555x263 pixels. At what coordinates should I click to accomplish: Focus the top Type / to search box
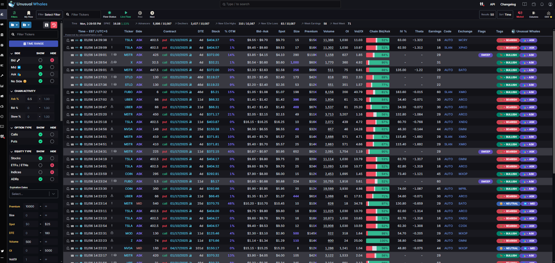pos(280,4)
